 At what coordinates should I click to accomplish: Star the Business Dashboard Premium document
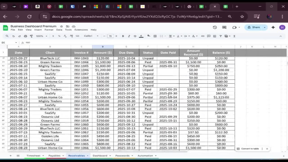(x=62, y=26)
